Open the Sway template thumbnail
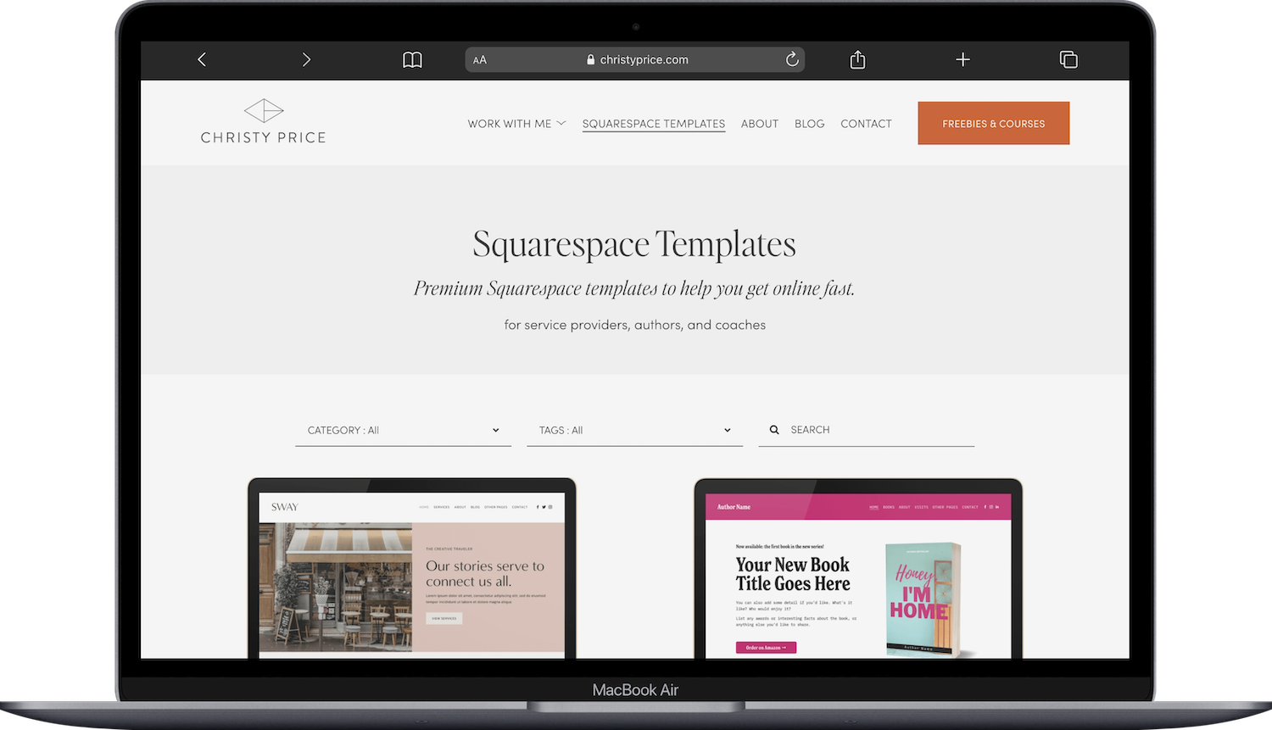The height and width of the screenshot is (730, 1272). click(x=412, y=569)
